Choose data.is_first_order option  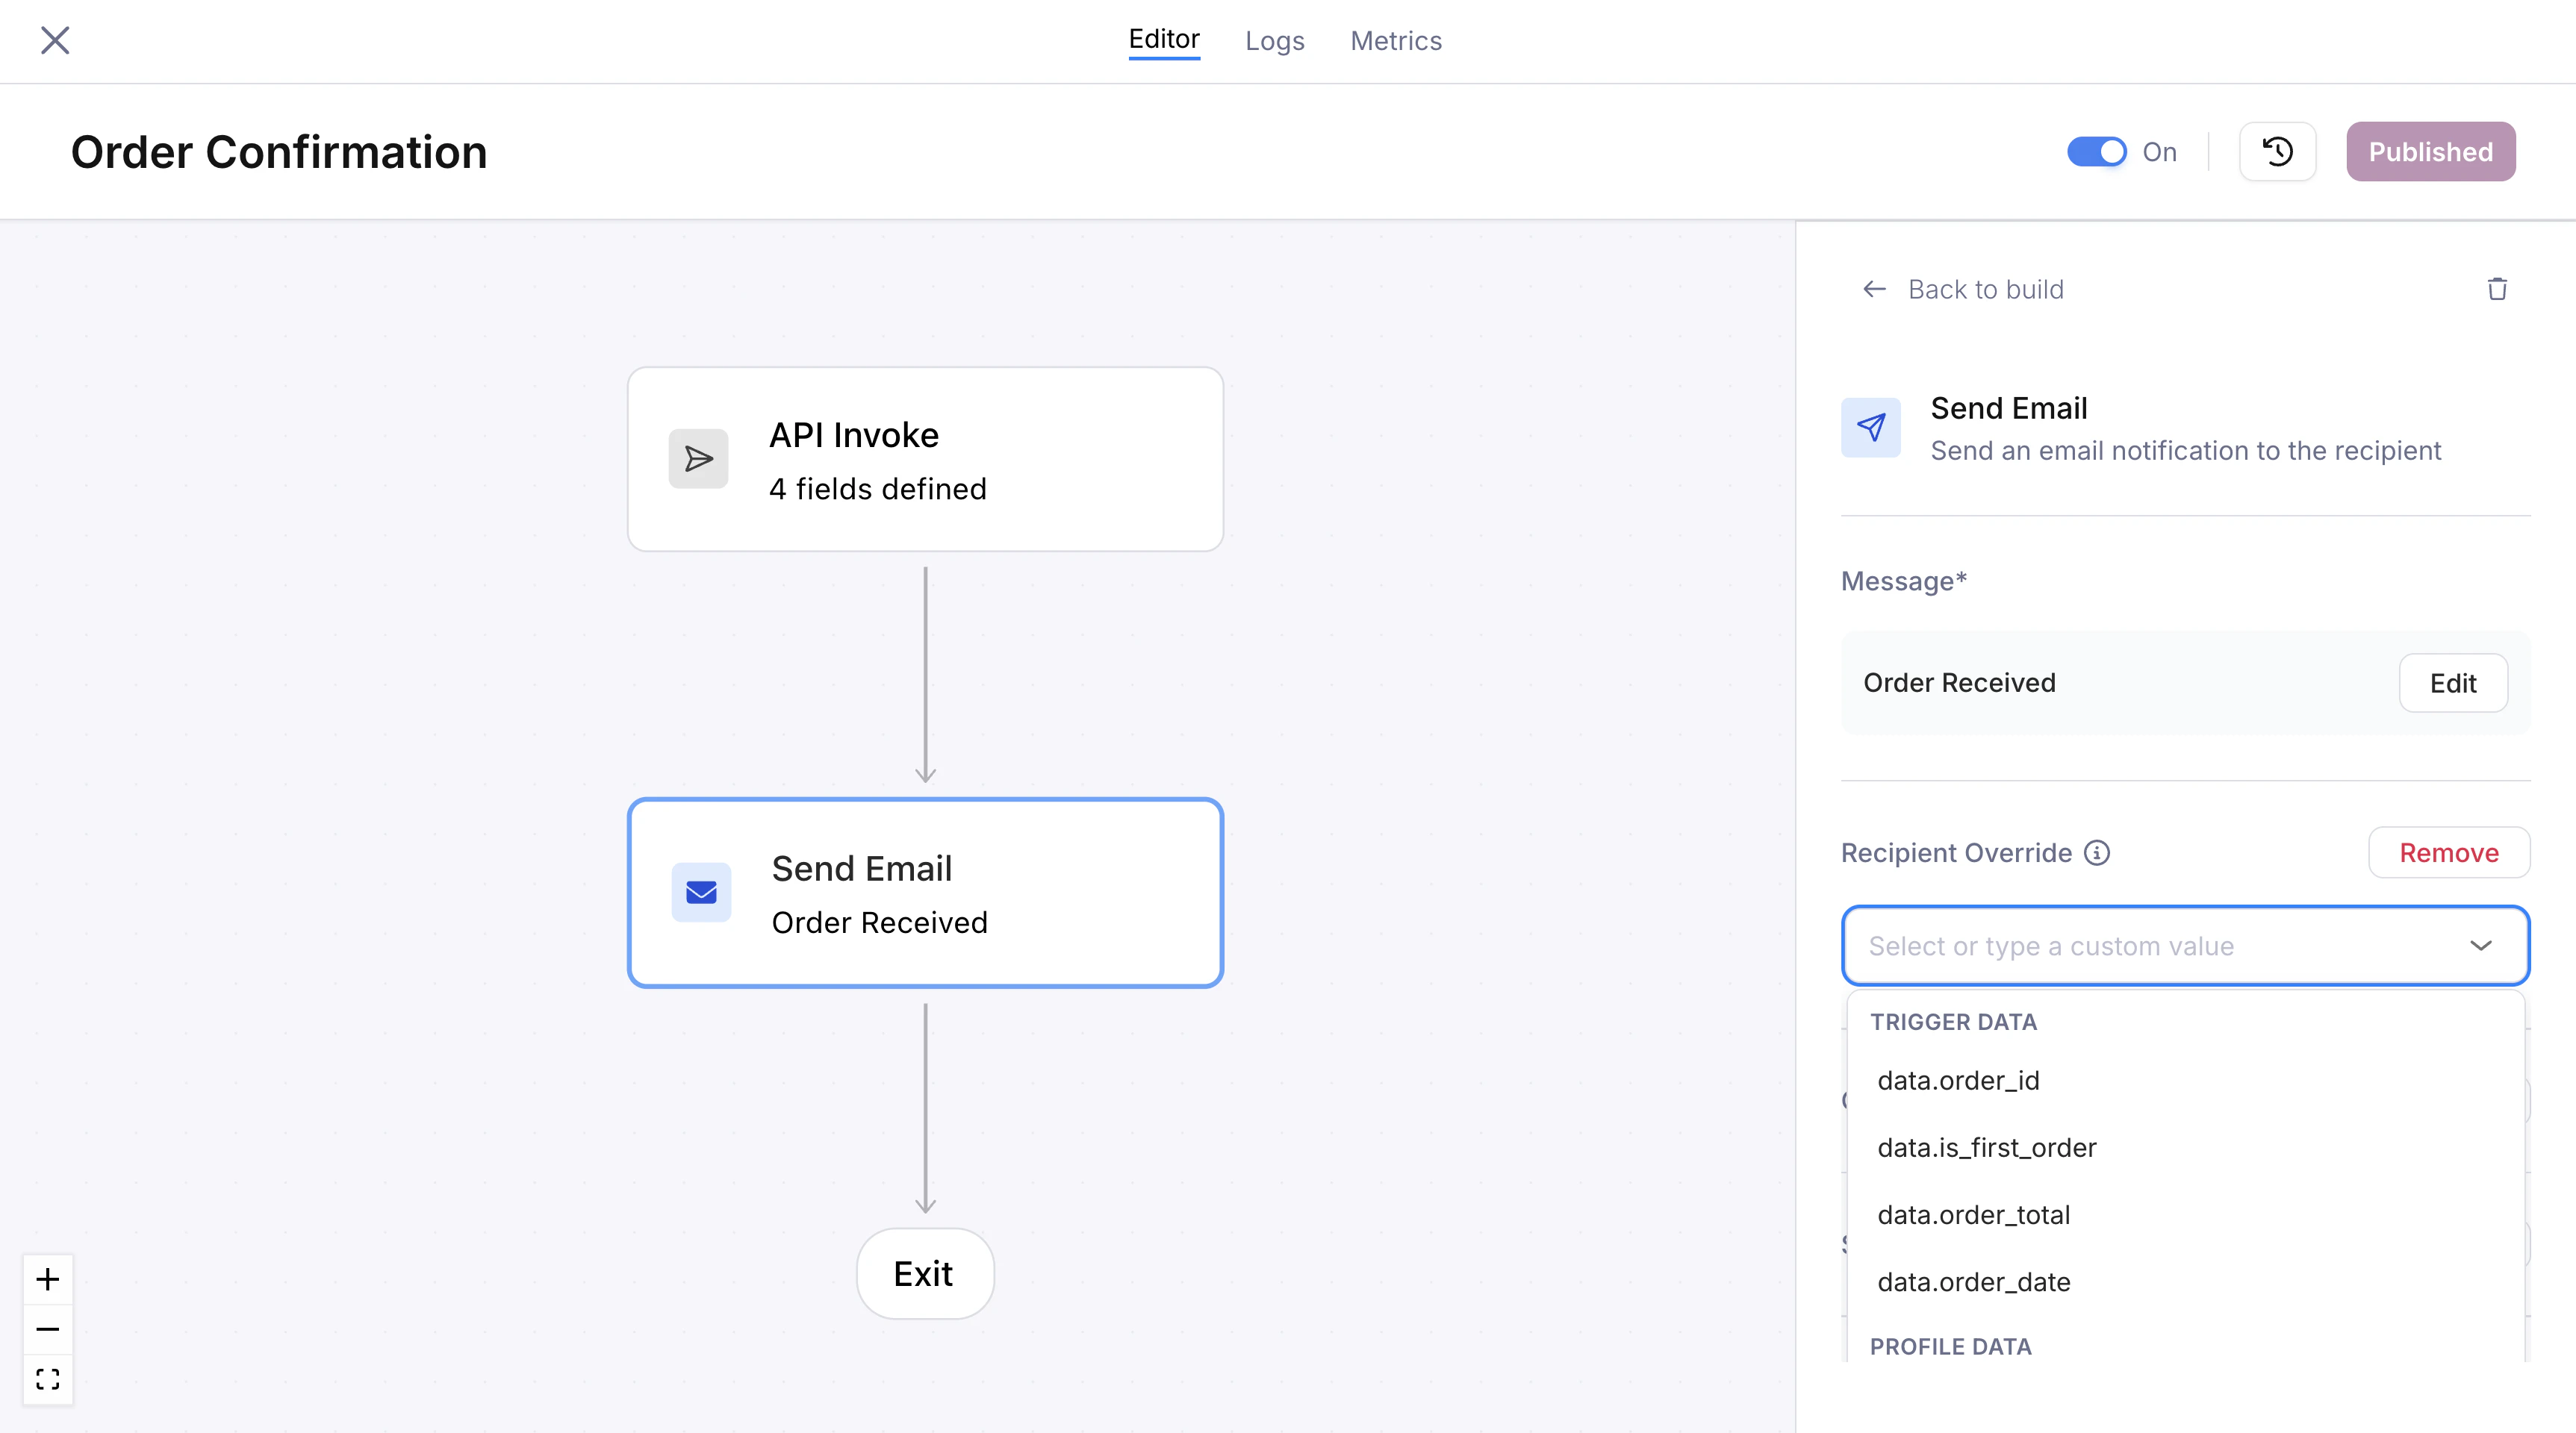[x=1986, y=1147]
